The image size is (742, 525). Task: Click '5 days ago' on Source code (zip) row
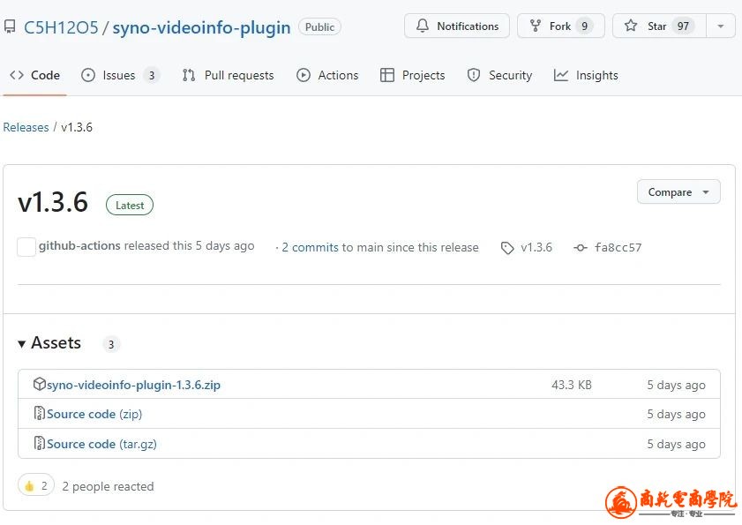click(x=676, y=414)
